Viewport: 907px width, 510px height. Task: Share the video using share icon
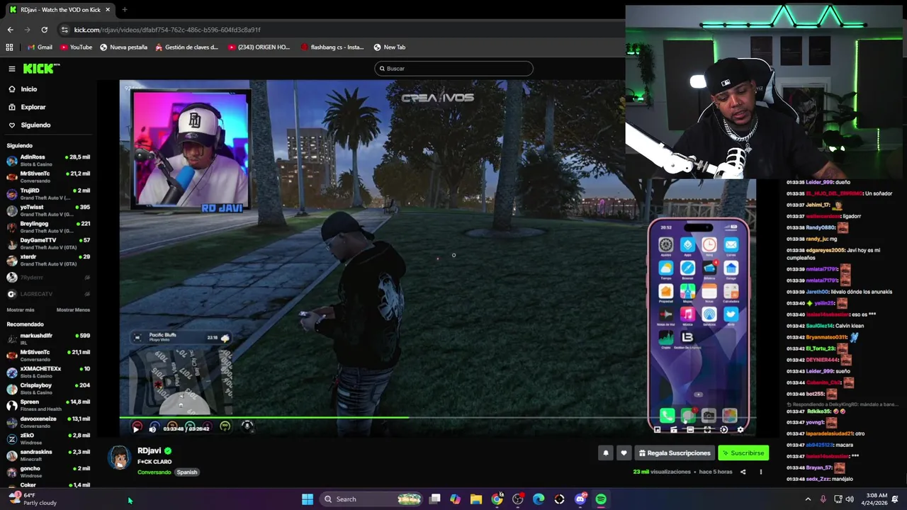pos(743,472)
